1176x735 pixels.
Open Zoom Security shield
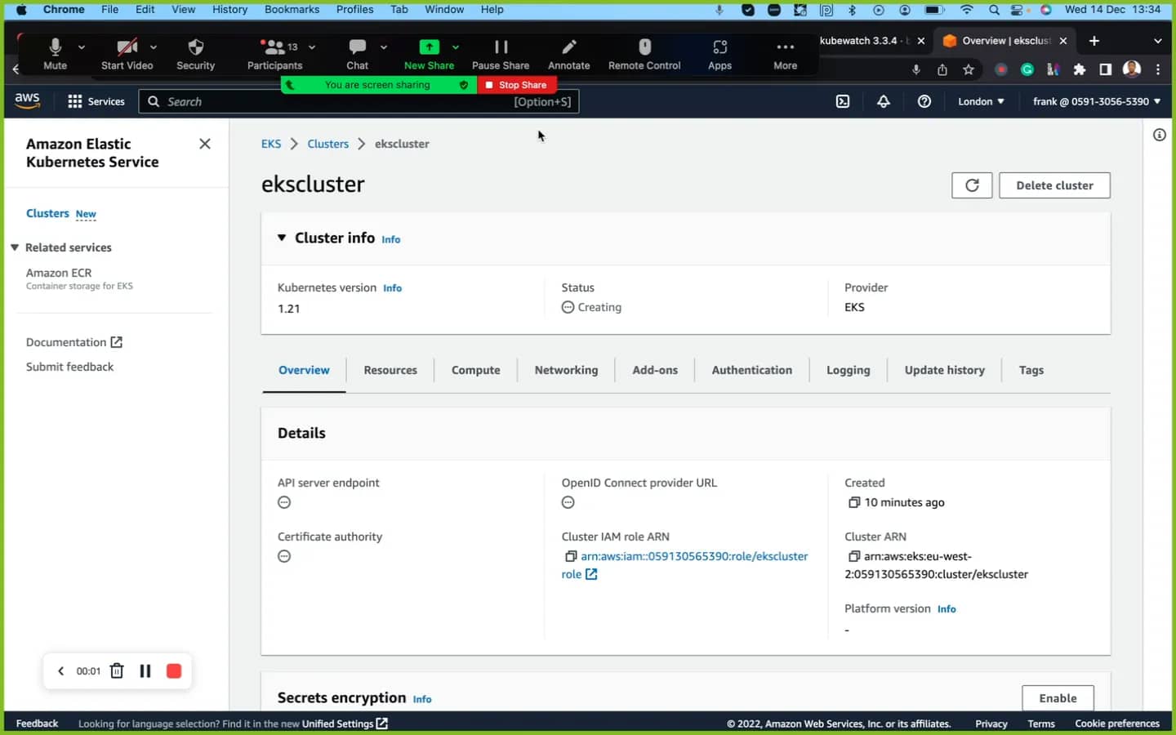click(x=195, y=54)
